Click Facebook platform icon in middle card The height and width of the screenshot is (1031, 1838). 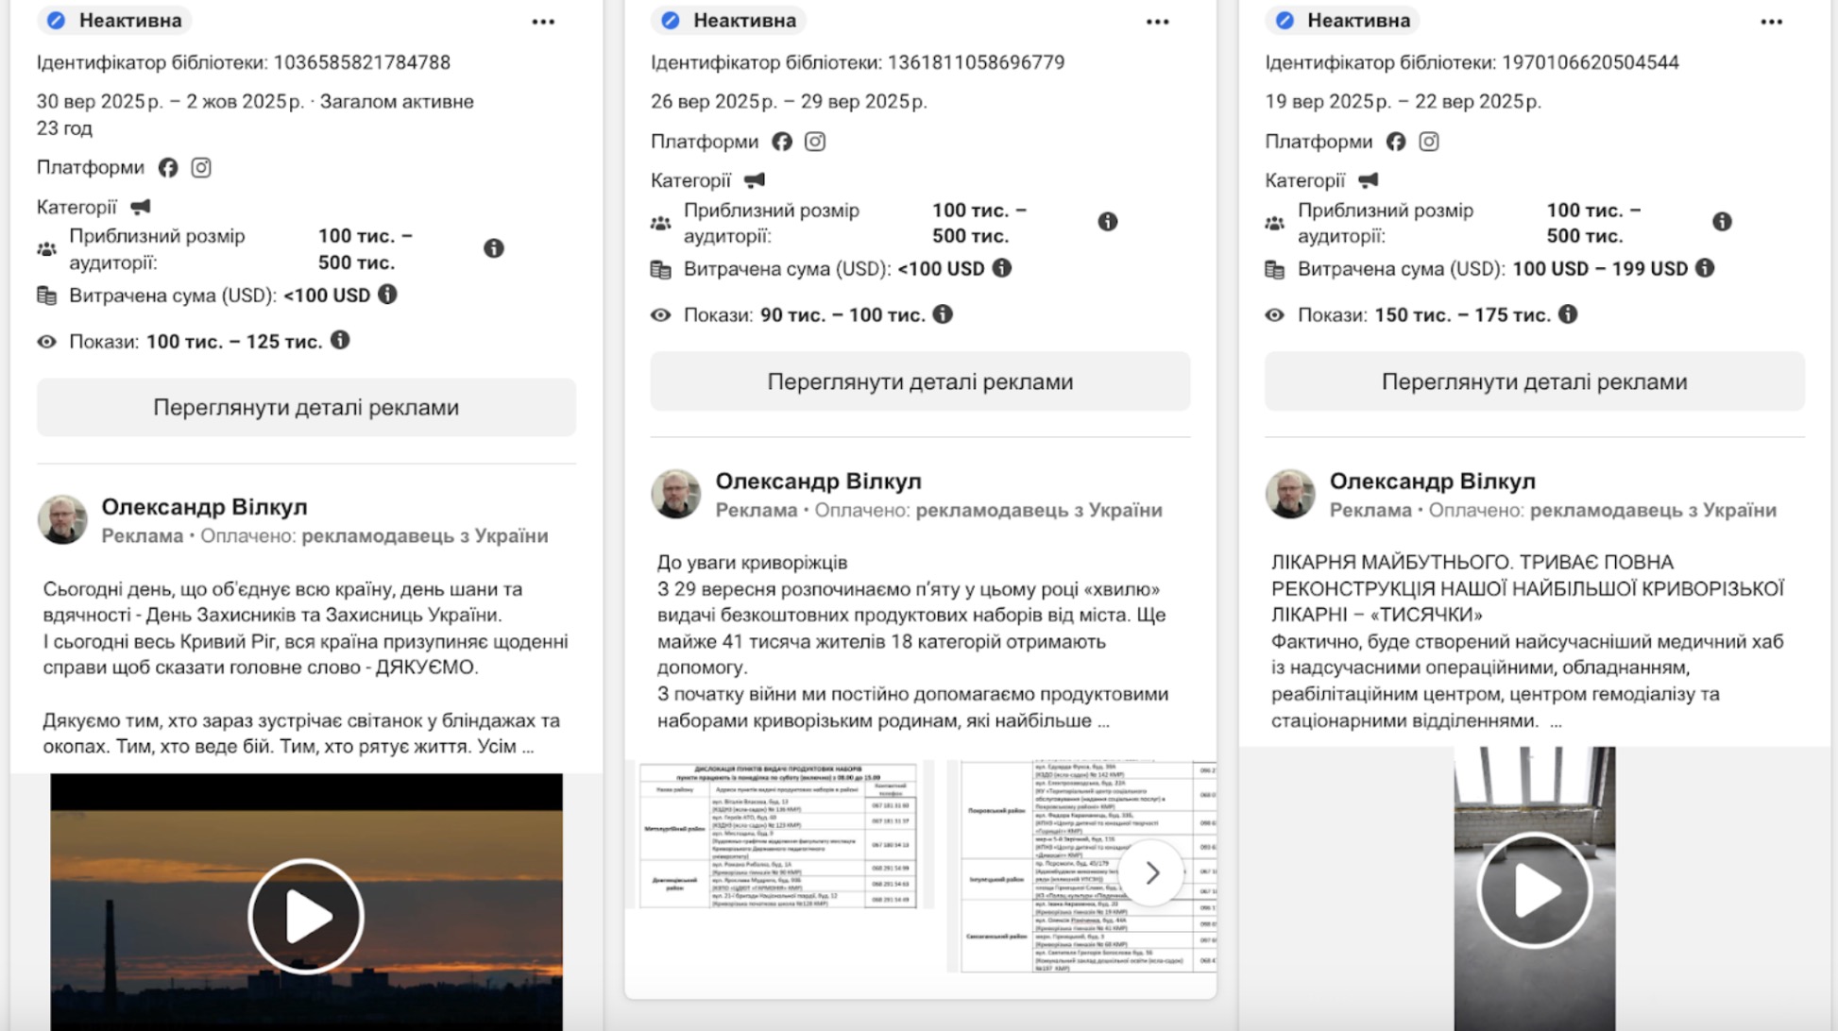(x=782, y=142)
